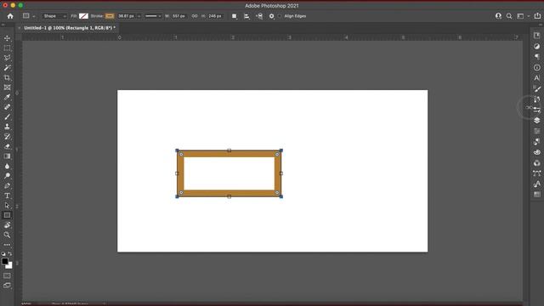Click the shape height H field
This screenshot has width=544, height=306.
click(x=215, y=16)
